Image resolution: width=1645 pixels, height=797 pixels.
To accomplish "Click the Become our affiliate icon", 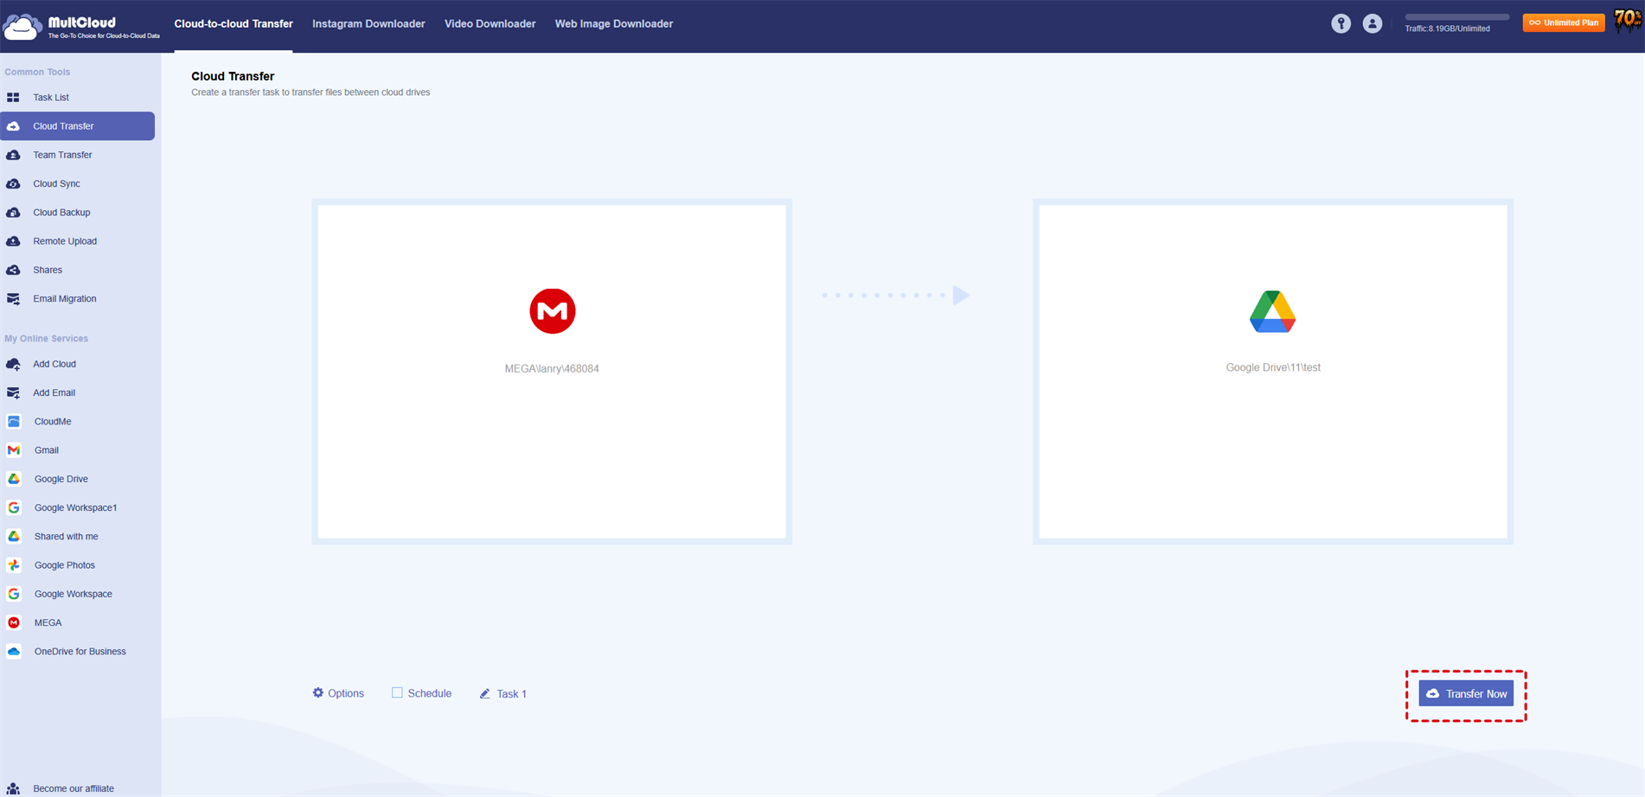I will click(13, 788).
